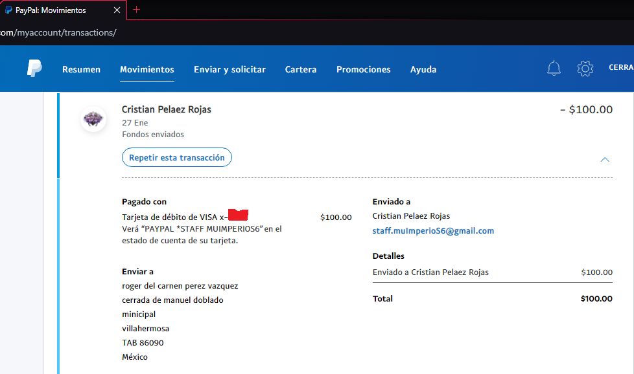Click the browser address bar URL

click(58, 33)
